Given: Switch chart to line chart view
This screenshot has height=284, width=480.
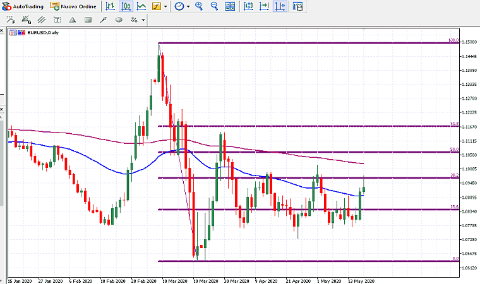Looking at the screenshot, I should point(141,6).
